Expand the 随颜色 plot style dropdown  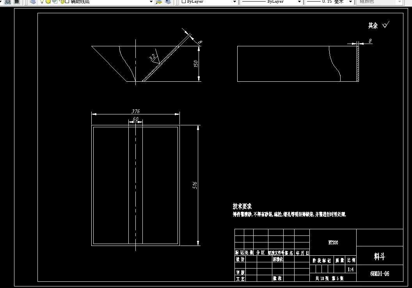coord(400,2)
